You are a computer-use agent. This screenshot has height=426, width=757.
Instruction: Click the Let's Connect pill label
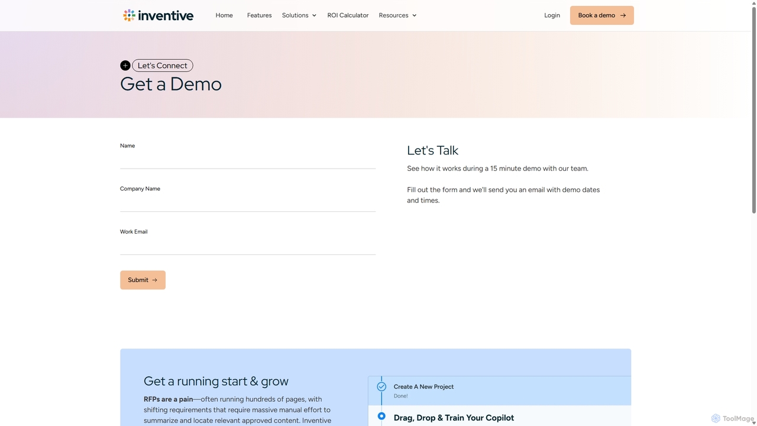point(163,66)
